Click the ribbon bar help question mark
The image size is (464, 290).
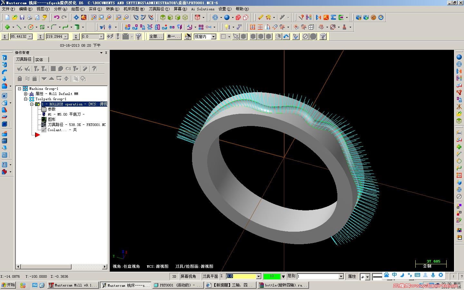click(x=323, y=36)
